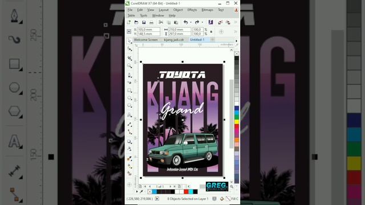This screenshot has width=365, height=205.
Task: Click the Kijang poster on the canvas
Action: pos(182,120)
